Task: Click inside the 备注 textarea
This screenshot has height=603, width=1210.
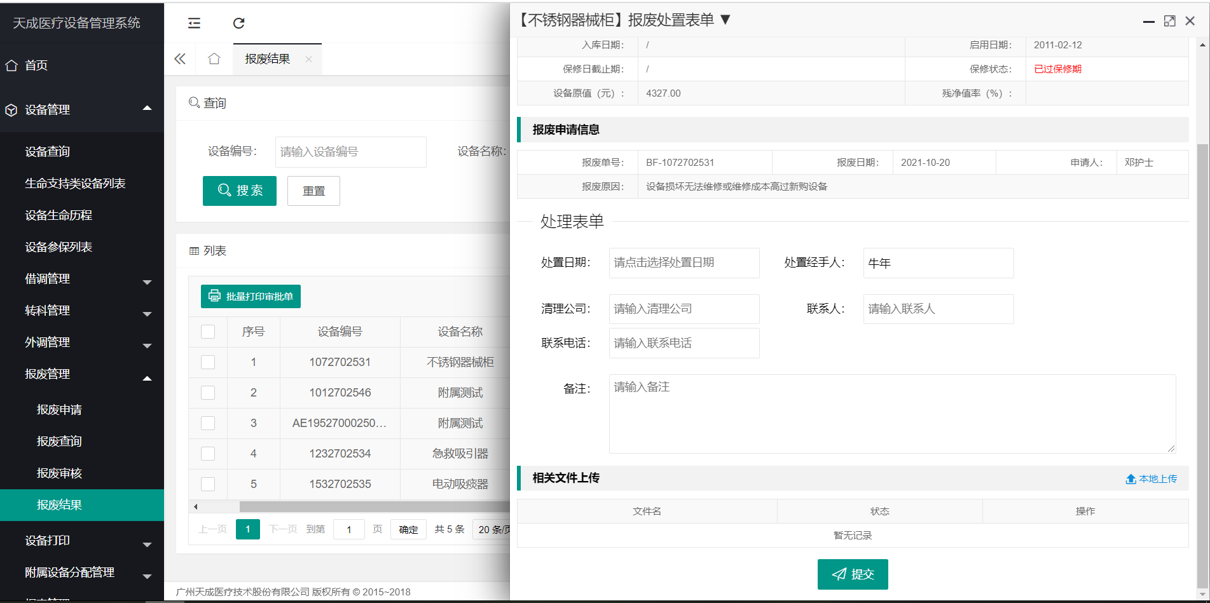Action: [x=892, y=414]
